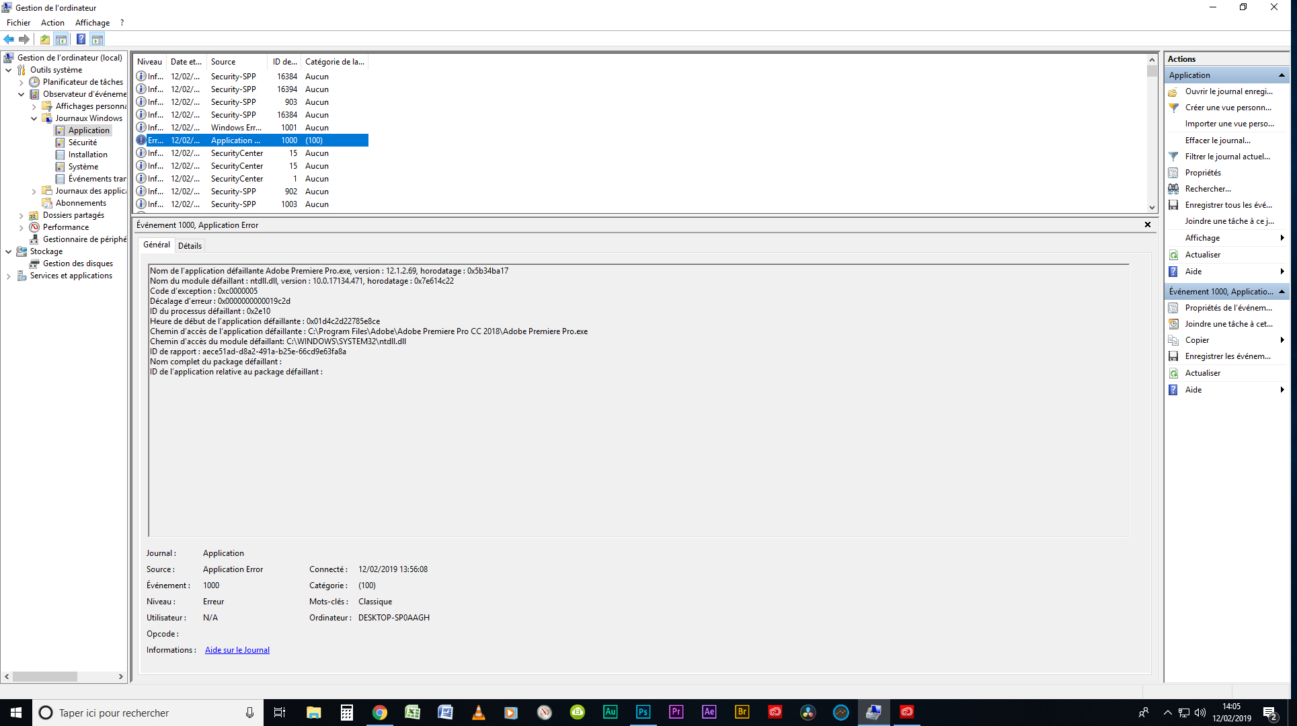The width and height of the screenshot is (1297, 726).
Task: Click tree pane horizontal scrollbar right arrow
Action: click(x=121, y=677)
